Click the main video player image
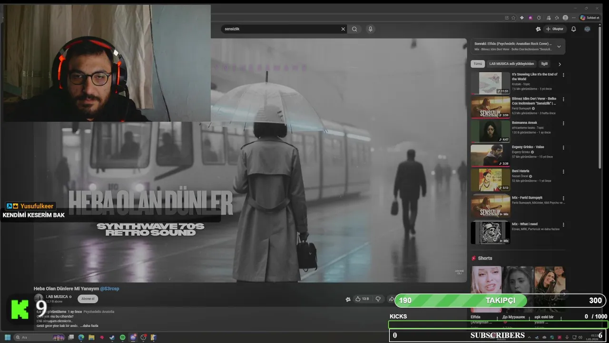The width and height of the screenshot is (609, 343). 250,160
